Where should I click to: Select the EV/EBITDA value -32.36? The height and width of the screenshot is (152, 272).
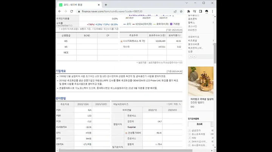point(88,127)
